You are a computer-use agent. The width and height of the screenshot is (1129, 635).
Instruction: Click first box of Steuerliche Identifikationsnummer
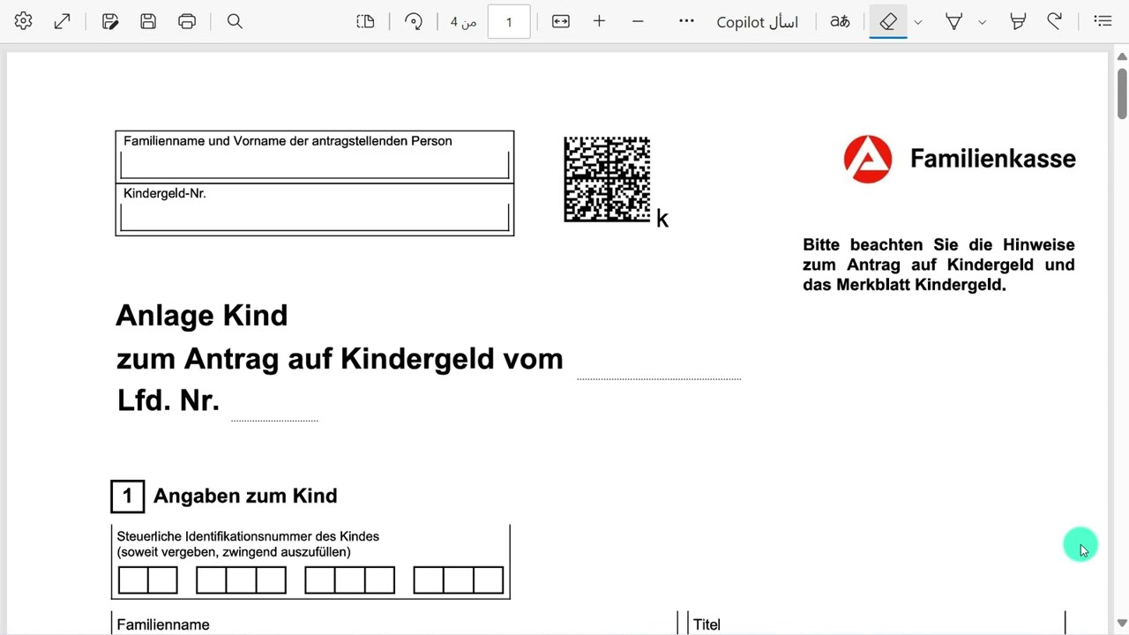tap(133, 580)
